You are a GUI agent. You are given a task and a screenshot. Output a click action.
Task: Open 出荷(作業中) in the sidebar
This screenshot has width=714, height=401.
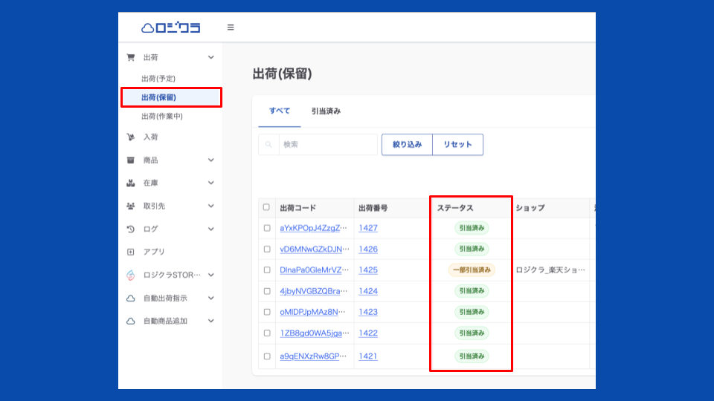point(161,117)
